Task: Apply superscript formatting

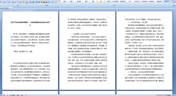Action: pos(18,2)
